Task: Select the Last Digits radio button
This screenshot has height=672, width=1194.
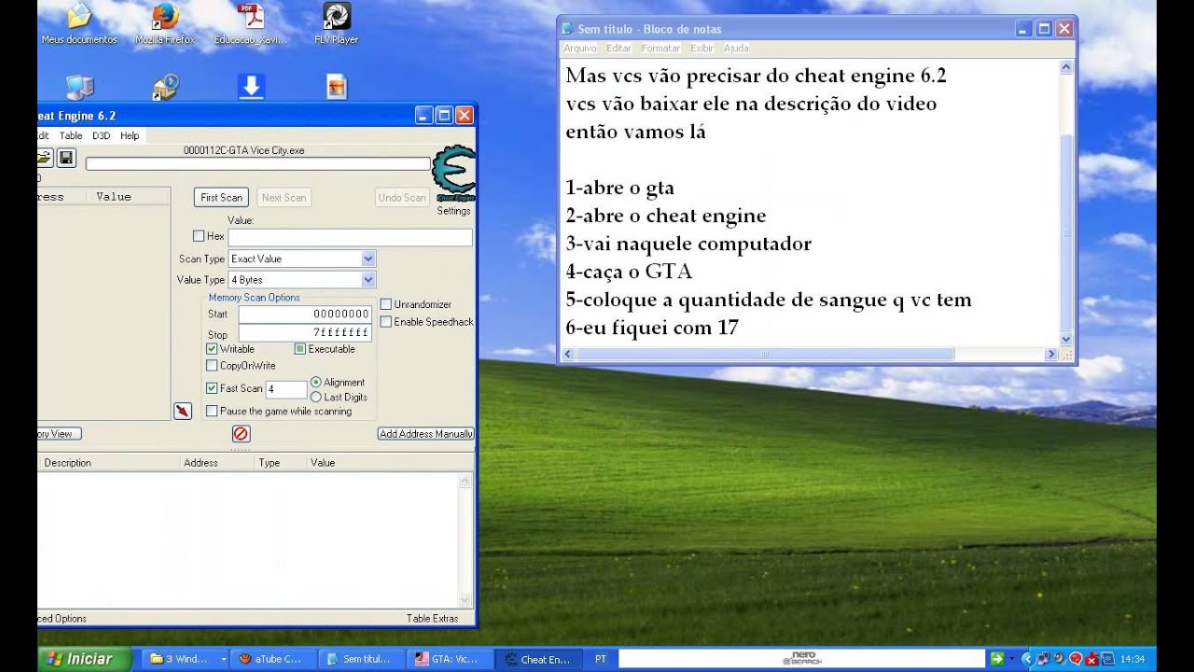Action: click(316, 397)
